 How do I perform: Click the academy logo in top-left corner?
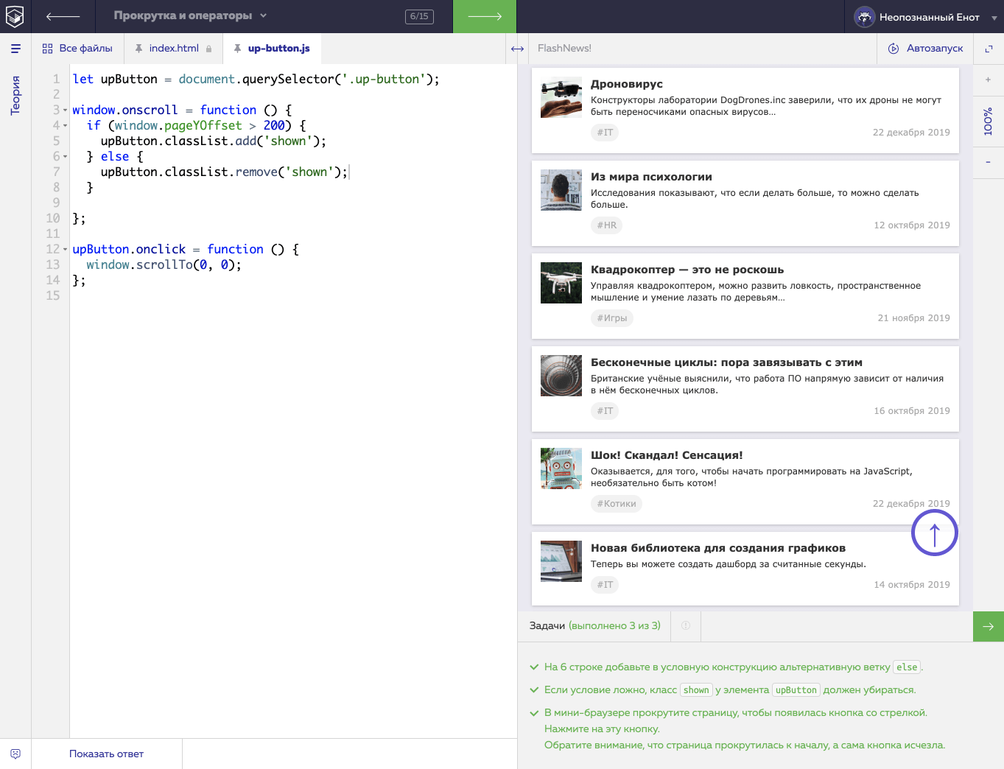coord(15,16)
